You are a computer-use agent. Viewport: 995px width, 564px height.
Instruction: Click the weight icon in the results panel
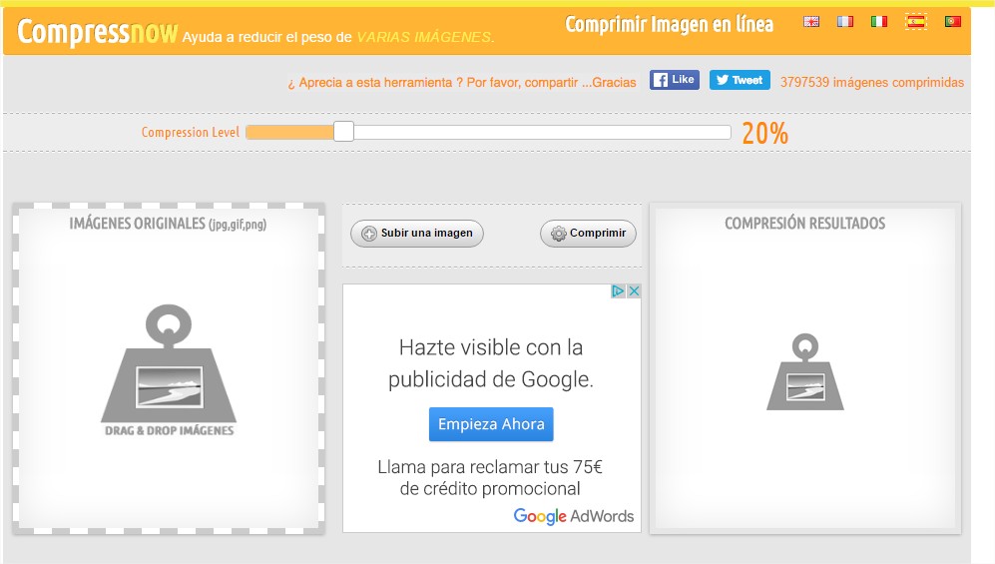click(x=804, y=372)
